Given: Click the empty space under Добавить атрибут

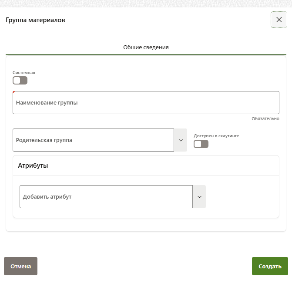Looking at the screenshot, I should pyautogui.click(x=146, y=213).
